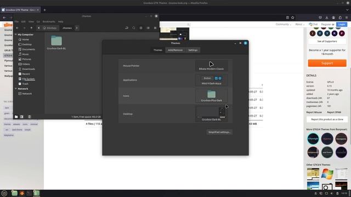Switch the file manager to list view

[x=148, y=28]
